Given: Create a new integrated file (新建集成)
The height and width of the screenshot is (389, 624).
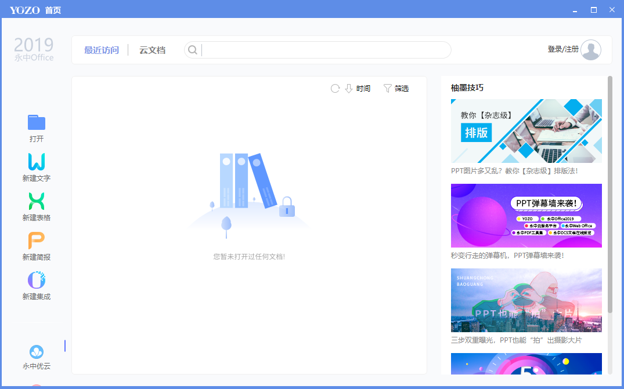Looking at the screenshot, I should click(37, 281).
